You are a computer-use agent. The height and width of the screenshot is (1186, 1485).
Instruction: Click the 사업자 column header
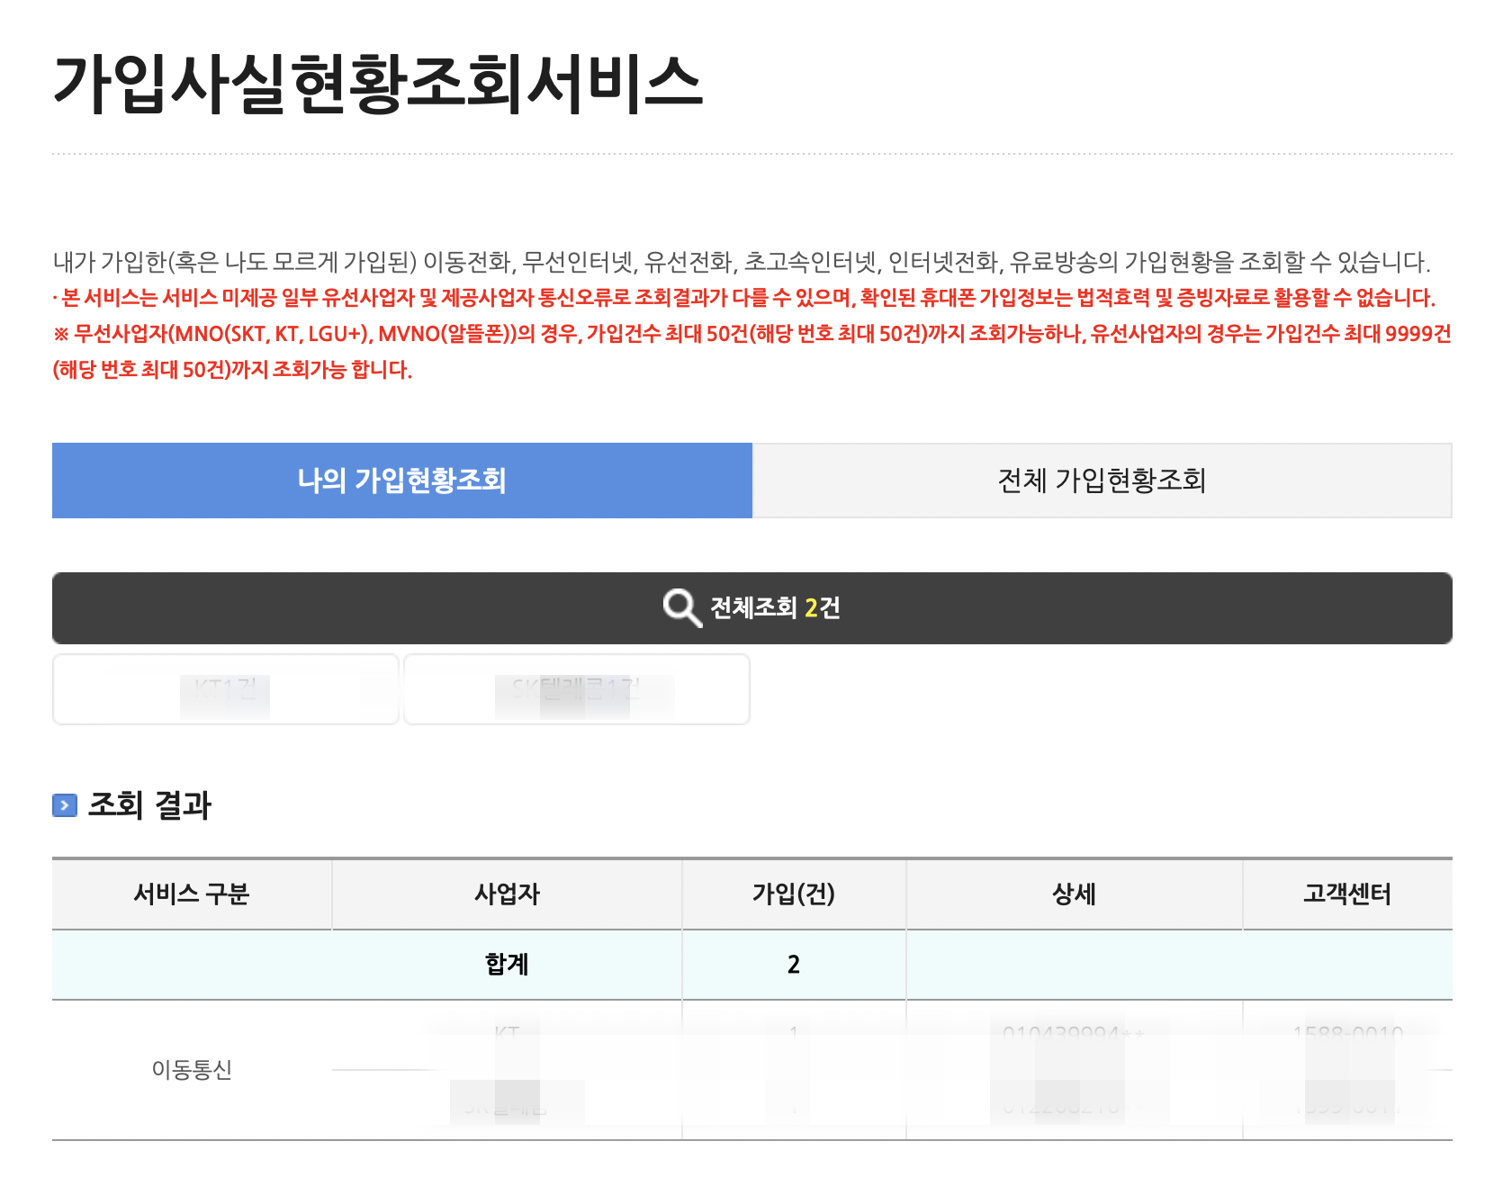pyautogui.click(x=507, y=894)
